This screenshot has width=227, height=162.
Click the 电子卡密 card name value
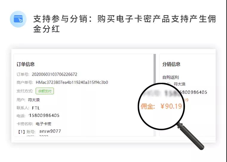point(43,124)
